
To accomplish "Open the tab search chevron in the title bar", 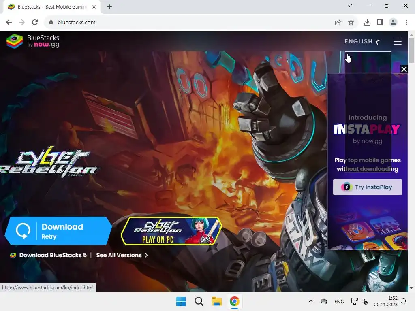I will pyautogui.click(x=350, y=6).
